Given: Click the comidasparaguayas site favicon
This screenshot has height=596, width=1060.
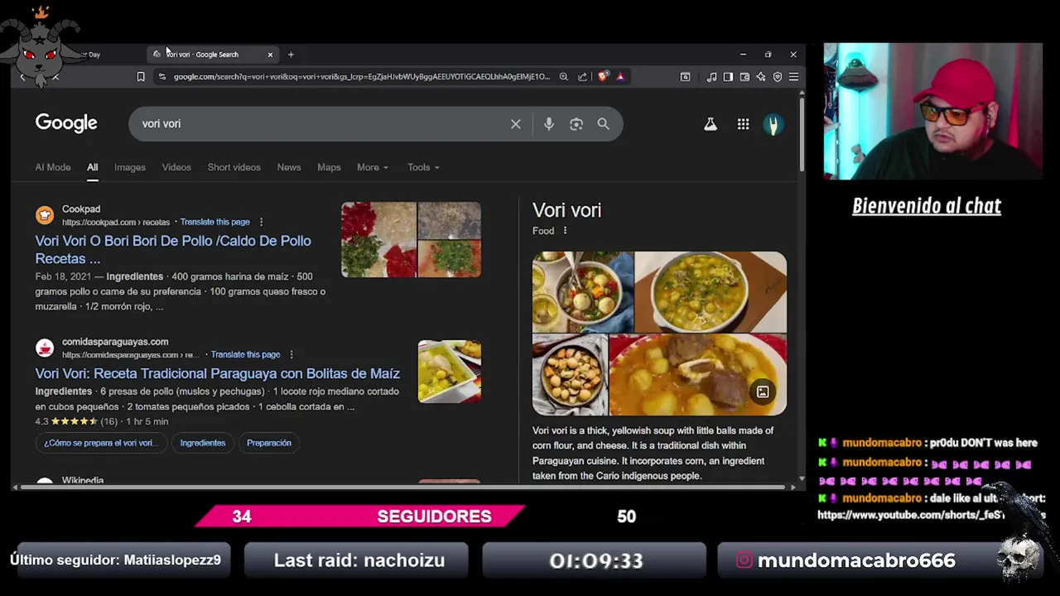Looking at the screenshot, I should click(x=45, y=348).
